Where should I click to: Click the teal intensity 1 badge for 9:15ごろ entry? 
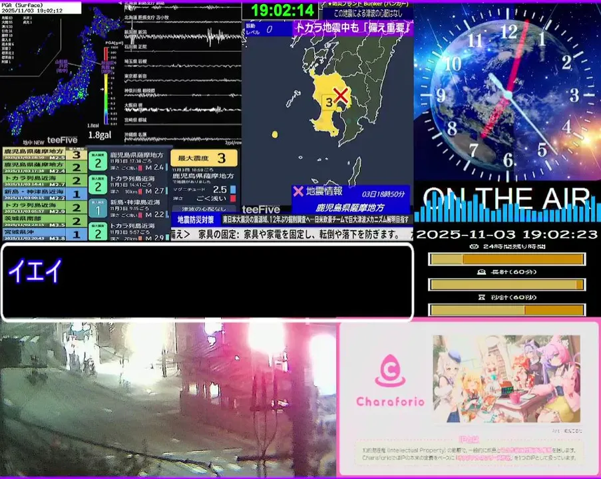click(98, 209)
